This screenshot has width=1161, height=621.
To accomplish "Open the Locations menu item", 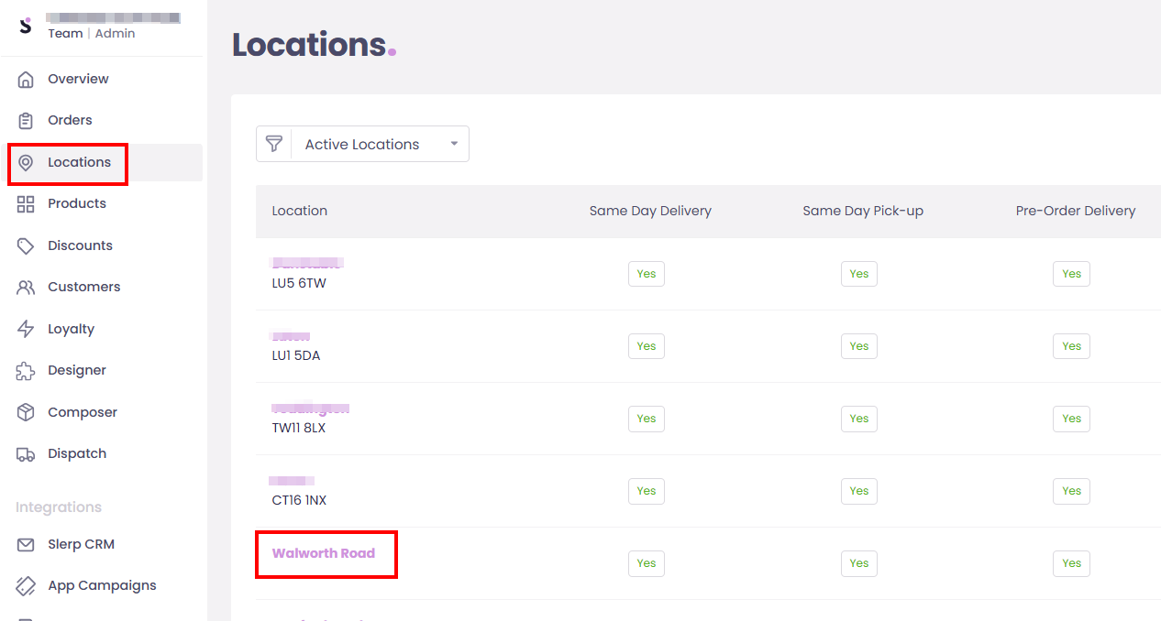I will point(79,163).
